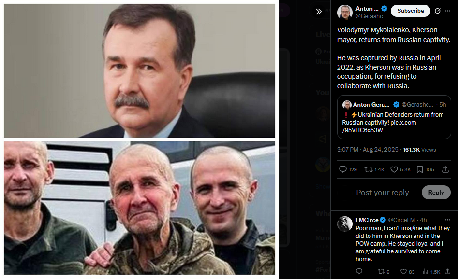View analytics of LMCirce's comment, 1.5K views
Image resolution: width=458 pixels, height=279 pixels.
coord(431,272)
